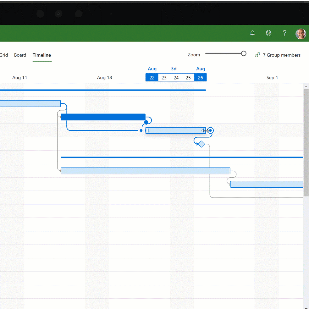Click the Aug 18 date header
Image resolution: width=309 pixels, height=309 pixels.
click(x=104, y=78)
